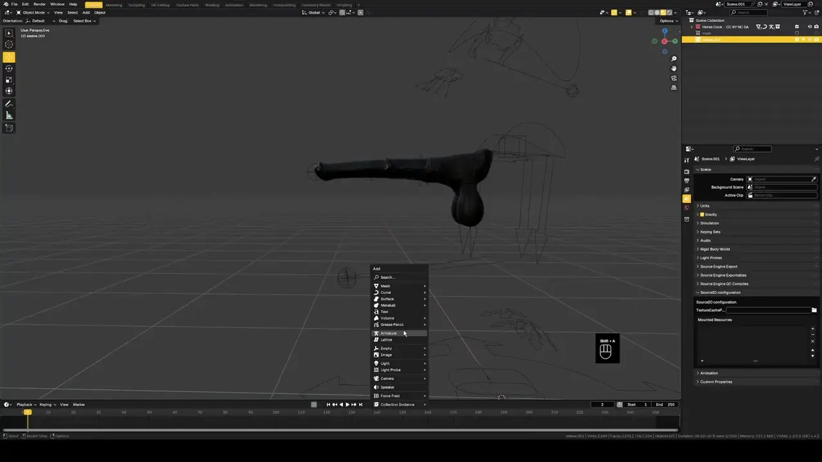
Task: Open the timeline Playback menu
Action: [26, 404]
